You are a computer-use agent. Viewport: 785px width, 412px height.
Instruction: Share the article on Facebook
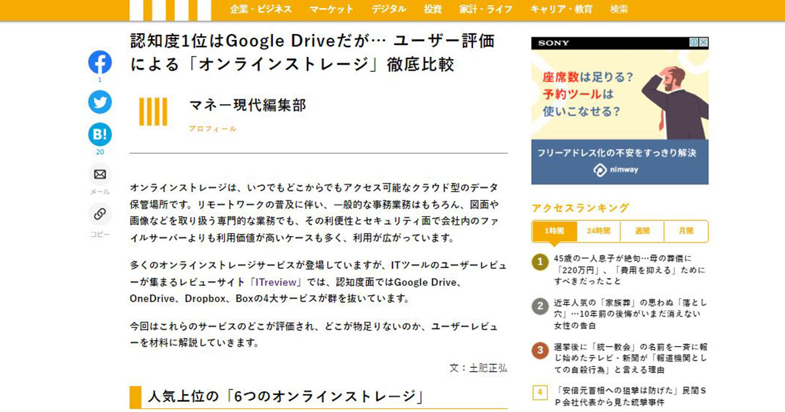coord(100,62)
